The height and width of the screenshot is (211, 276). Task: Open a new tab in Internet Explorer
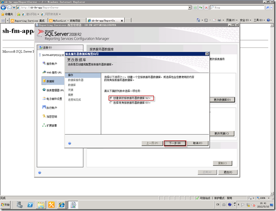tap(128, 21)
